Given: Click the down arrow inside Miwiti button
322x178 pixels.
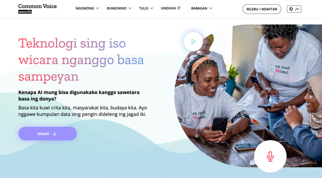Looking at the screenshot, I should tap(55, 133).
